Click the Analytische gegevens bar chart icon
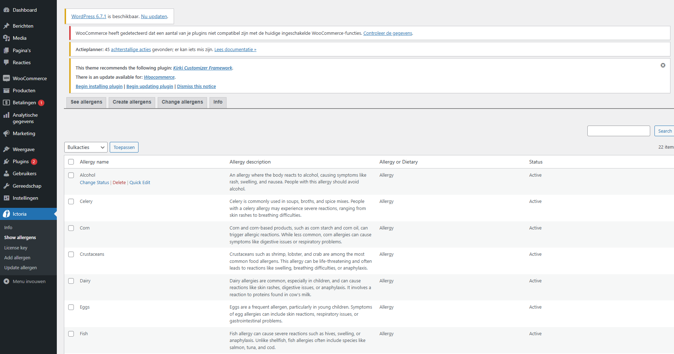Viewport: 674px width, 354px height. 6,115
